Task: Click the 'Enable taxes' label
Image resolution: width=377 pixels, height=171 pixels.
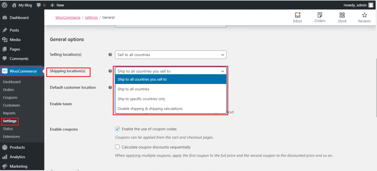Action: pyautogui.click(x=61, y=104)
